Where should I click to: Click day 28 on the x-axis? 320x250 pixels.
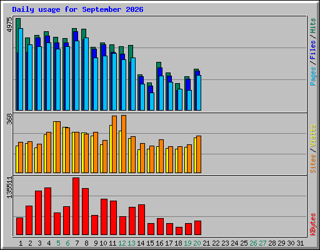point(272,243)
